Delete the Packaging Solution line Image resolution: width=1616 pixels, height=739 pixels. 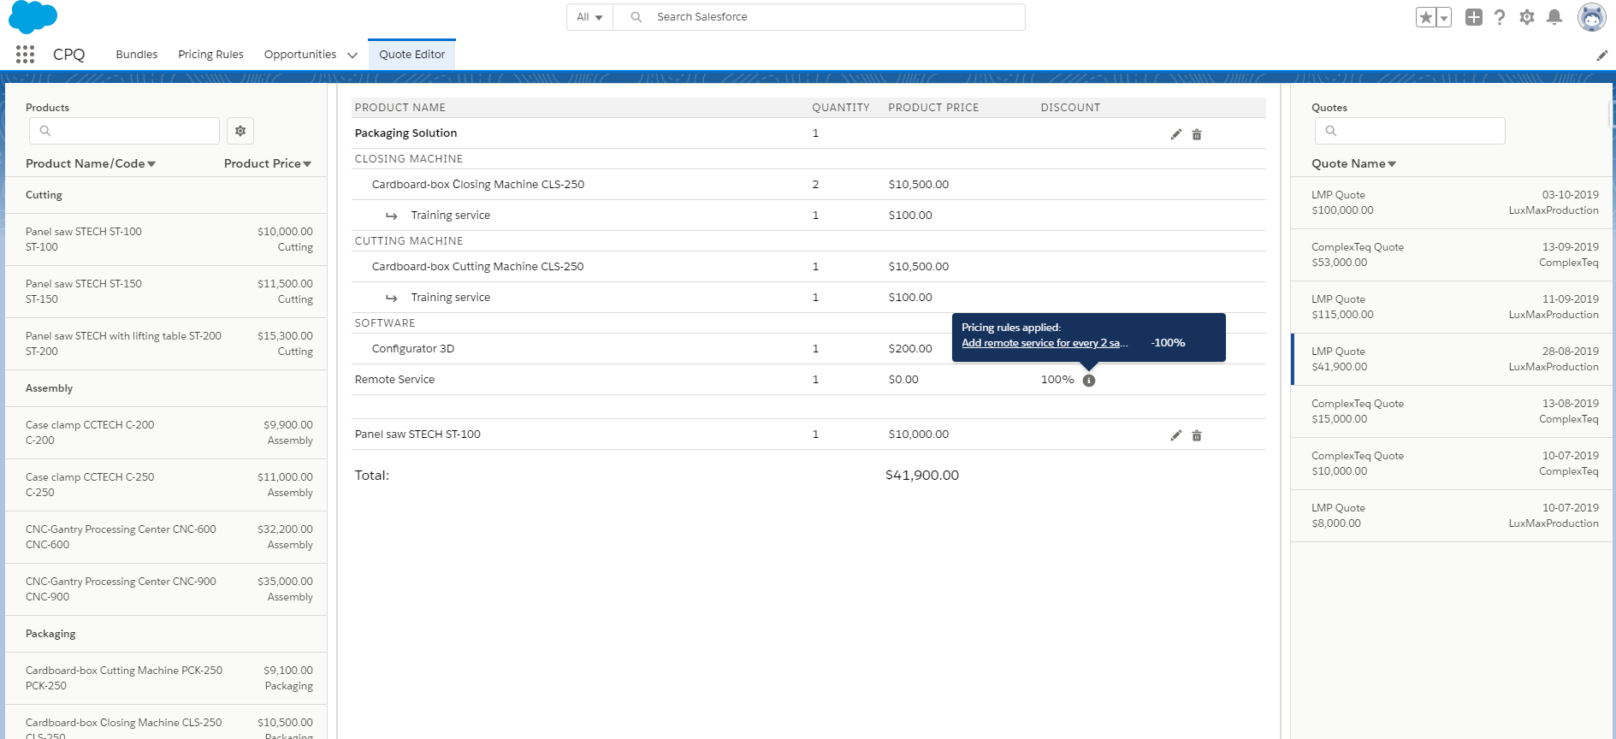[1197, 134]
